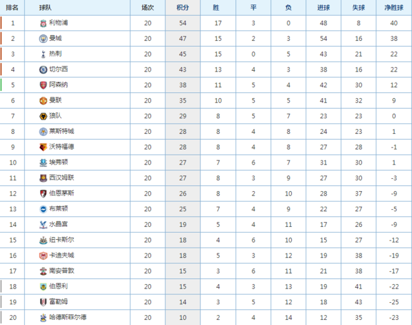
Task: Click the Crystal Palace crest icon
Action: coord(43,225)
